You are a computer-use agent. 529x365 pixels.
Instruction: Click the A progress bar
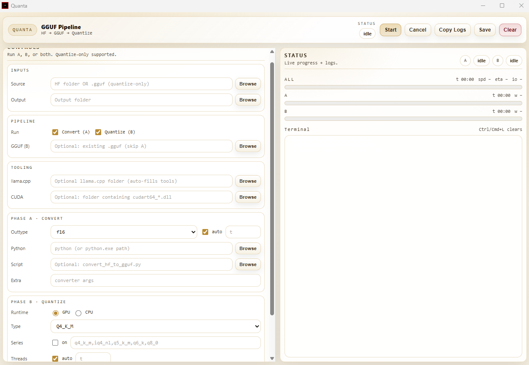click(x=403, y=103)
